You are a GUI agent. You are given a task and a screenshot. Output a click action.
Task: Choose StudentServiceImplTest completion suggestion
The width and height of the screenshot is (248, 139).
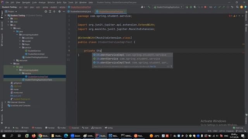pyautogui.click(x=133, y=63)
